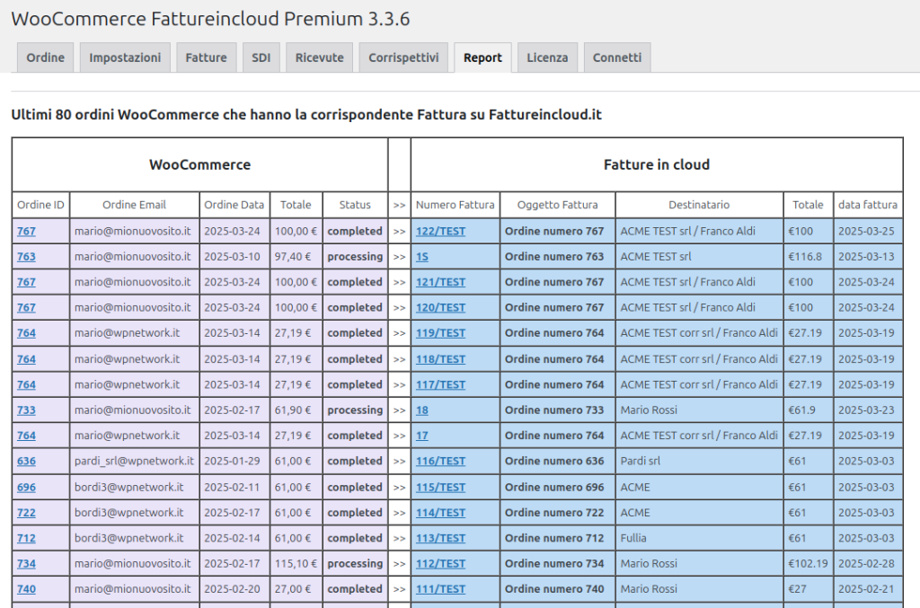
Task: Follow the 119/TEST invoice link
Action: (x=440, y=333)
